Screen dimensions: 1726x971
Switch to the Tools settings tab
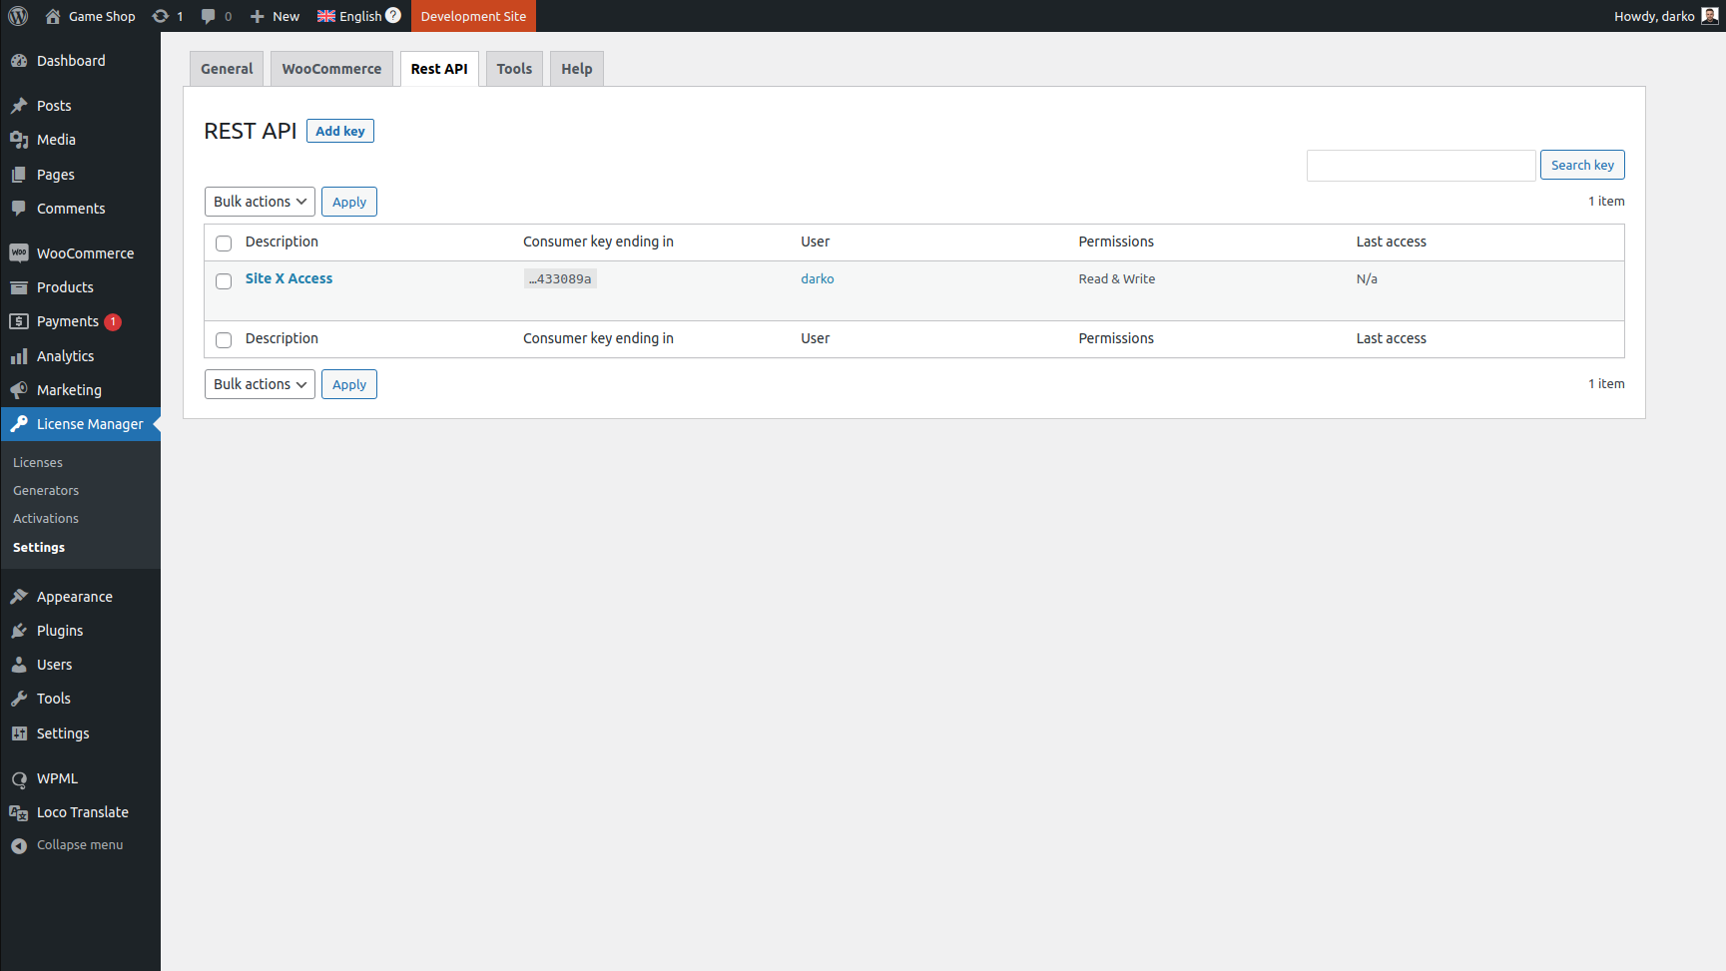514,69
